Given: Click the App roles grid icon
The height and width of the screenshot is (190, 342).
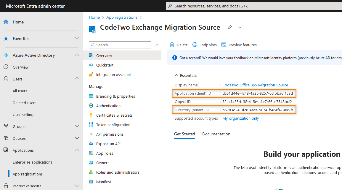Looking at the screenshot, I should coord(91,153).
